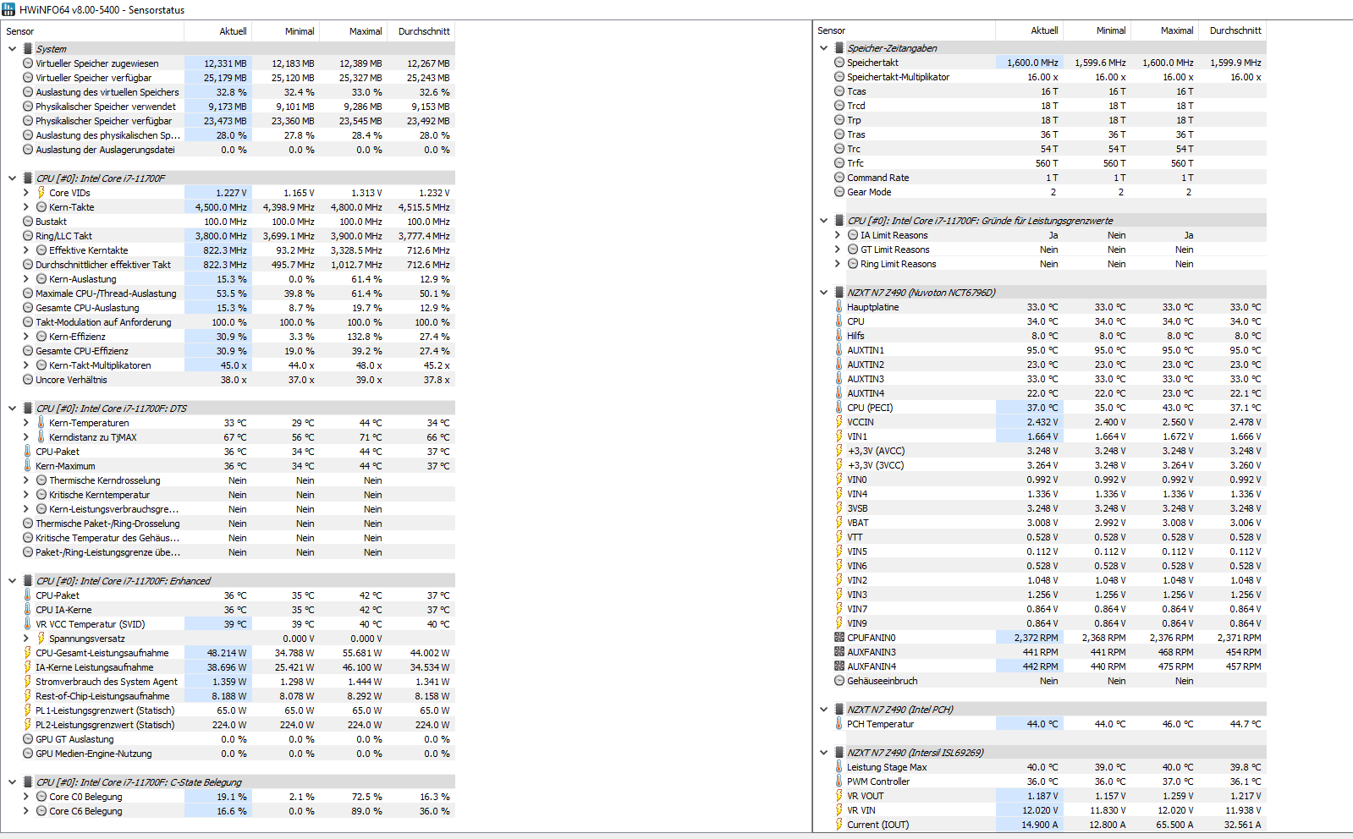Screen dimensions: 1353x839
Task: Click the fan icon beside CPUFANIN0
Action: (839, 638)
